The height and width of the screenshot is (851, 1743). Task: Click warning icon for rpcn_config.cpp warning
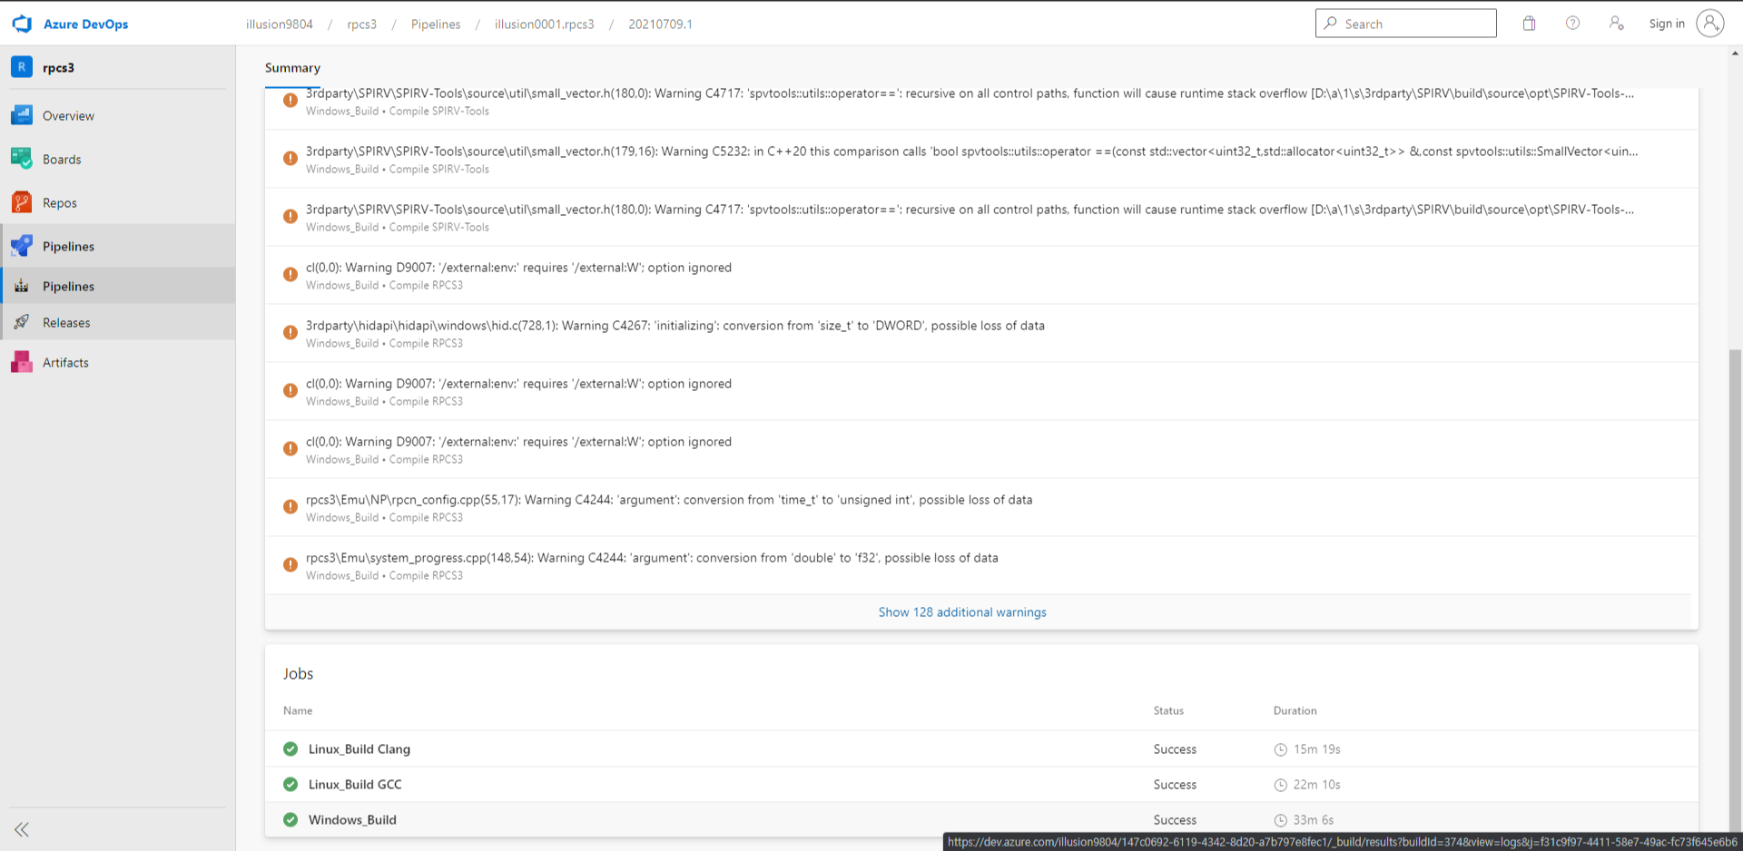[290, 506]
